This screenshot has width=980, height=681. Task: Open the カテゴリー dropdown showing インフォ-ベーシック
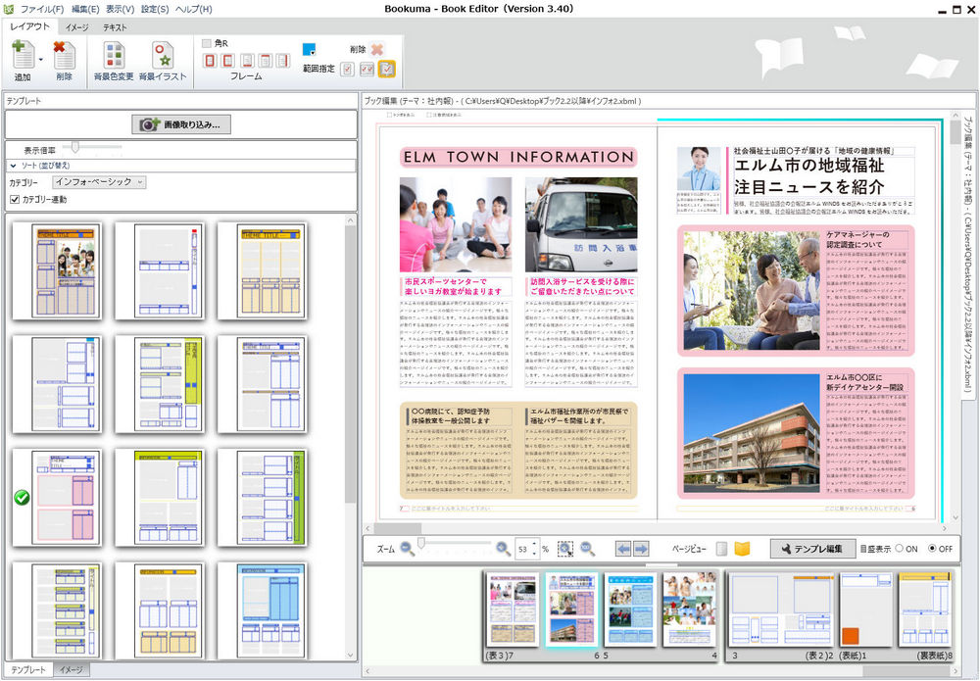point(102,182)
